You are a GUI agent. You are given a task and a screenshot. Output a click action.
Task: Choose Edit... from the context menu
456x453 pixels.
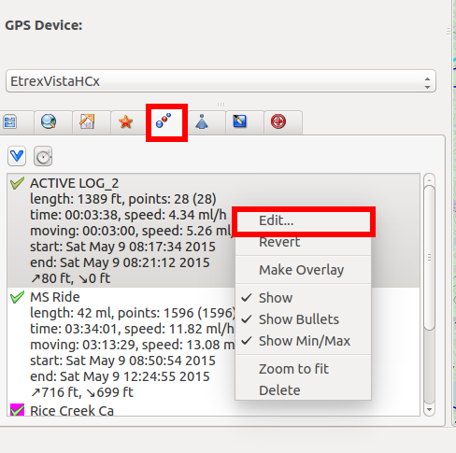coord(304,220)
